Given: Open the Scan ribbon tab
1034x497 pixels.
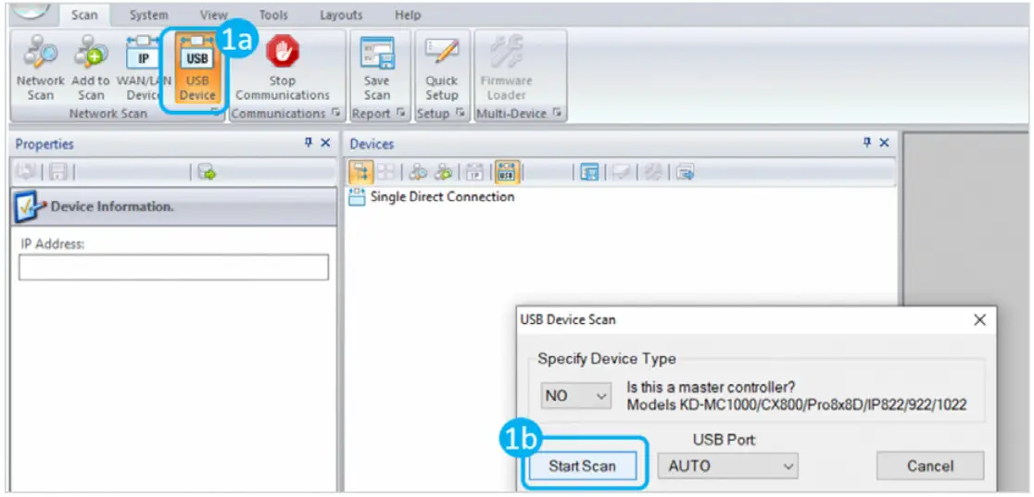Looking at the screenshot, I should pyautogui.click(x=84, y=15).
